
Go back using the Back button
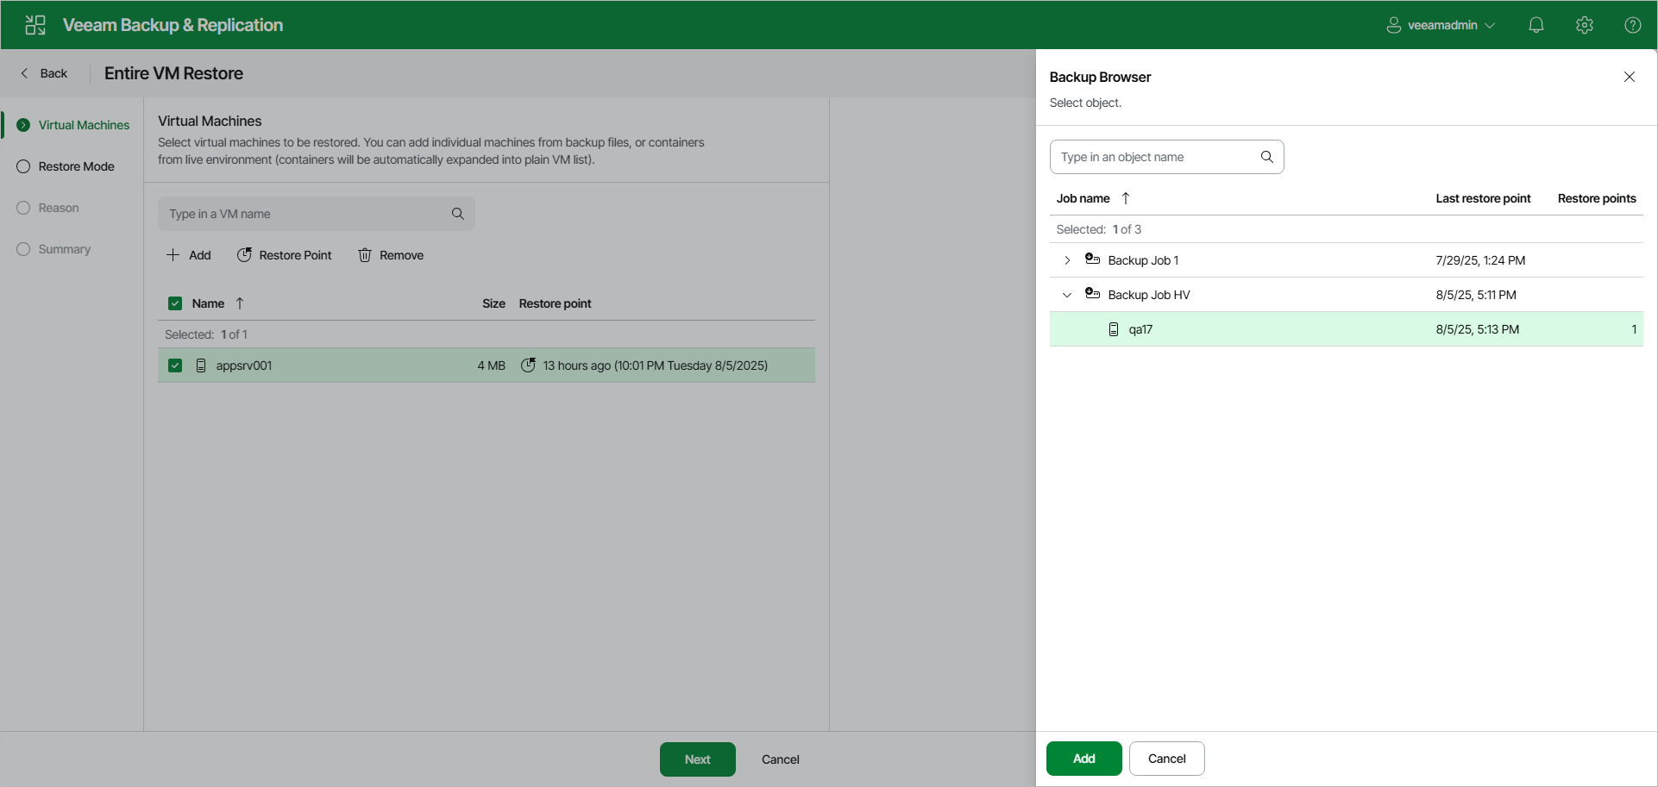pos(44,73)
